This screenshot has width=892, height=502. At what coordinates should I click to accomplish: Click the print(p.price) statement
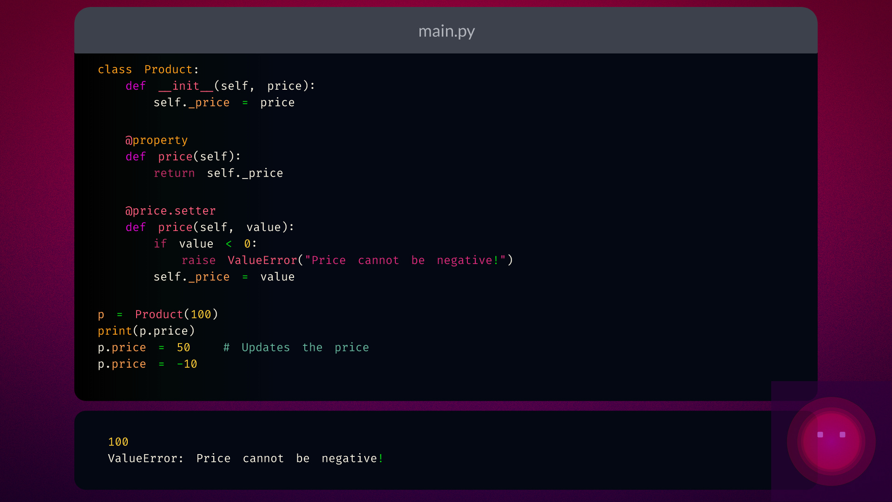coord(146,330)
